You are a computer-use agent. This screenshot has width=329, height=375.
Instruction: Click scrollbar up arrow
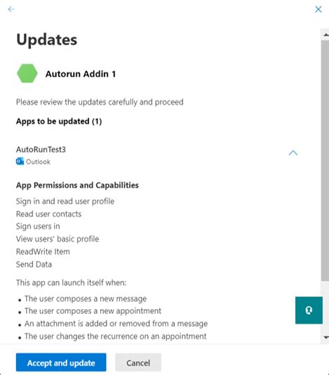(x=326, y=35)
